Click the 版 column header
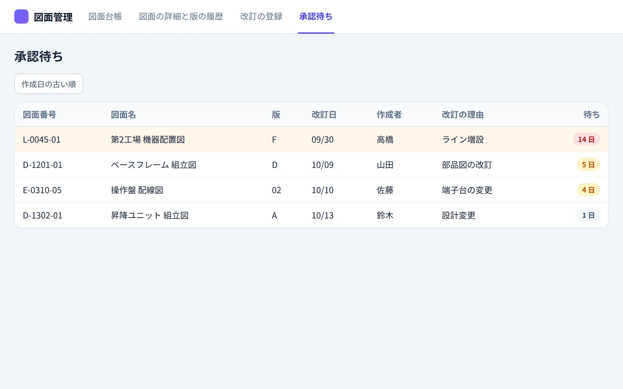Image resolution: width=623 pixels, height=389 pixels. click(x=276, y=115)
